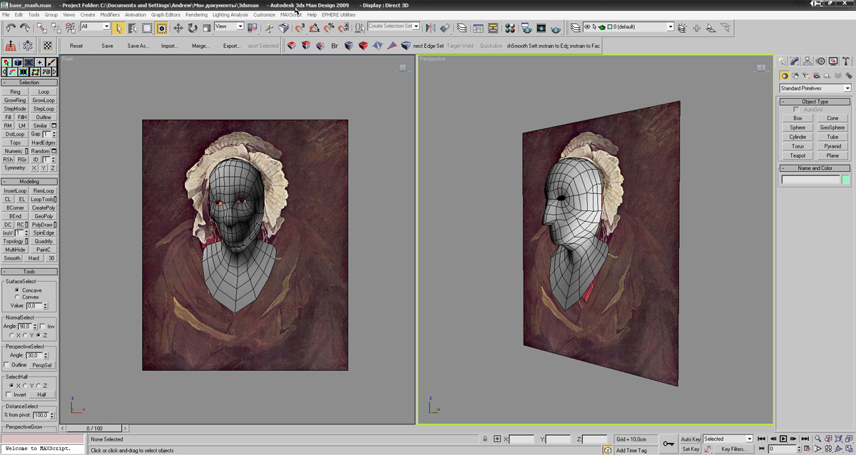Open the Modifiers menu
The image size is (856, 455).
(x=110, y=14)
